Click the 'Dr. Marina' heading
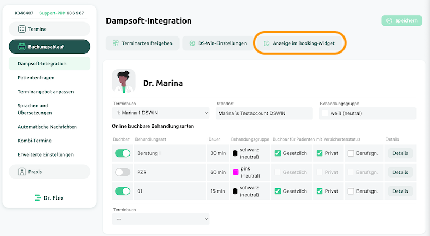The image size is (430, 236). 163,83
